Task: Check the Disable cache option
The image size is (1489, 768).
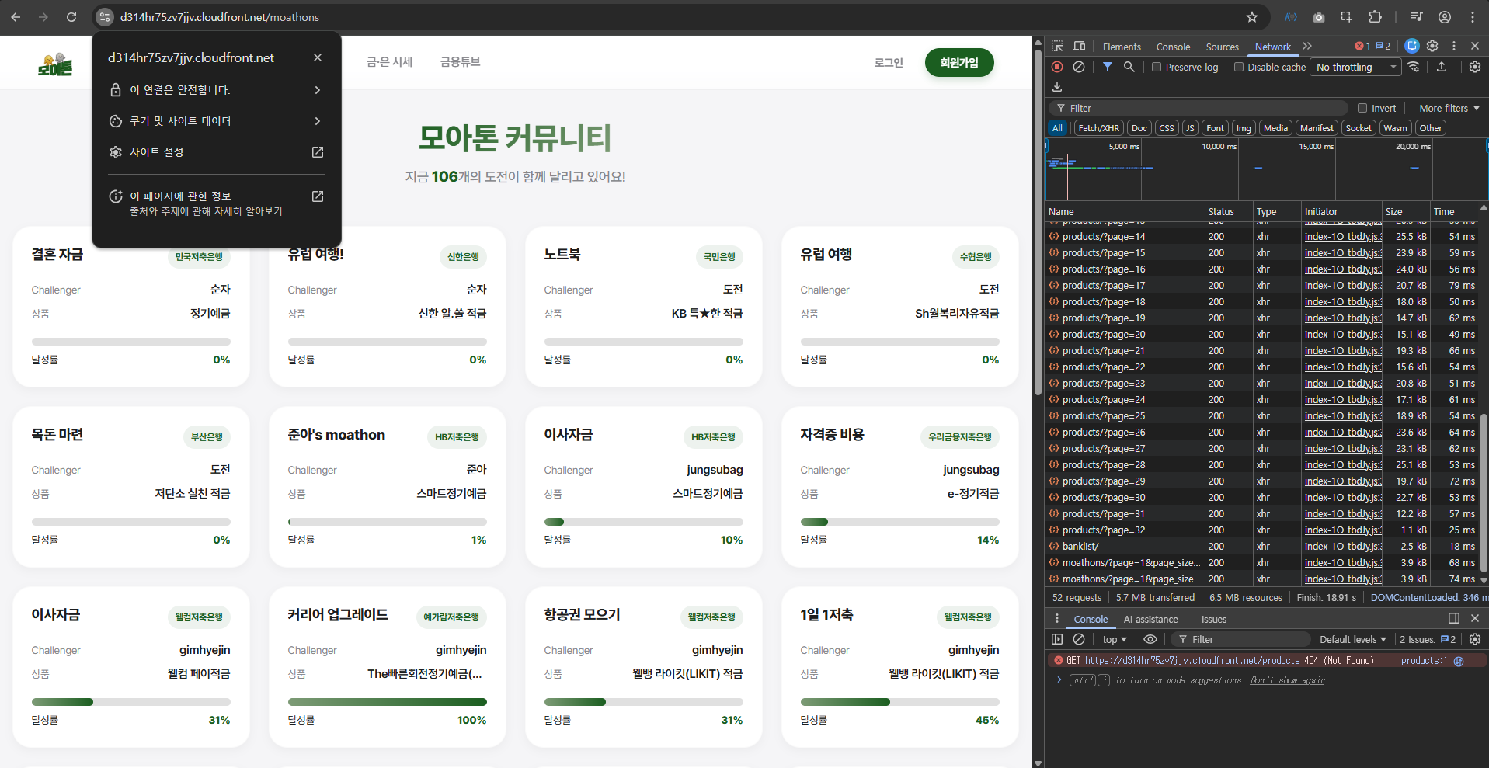Action: click(1239, 68)
